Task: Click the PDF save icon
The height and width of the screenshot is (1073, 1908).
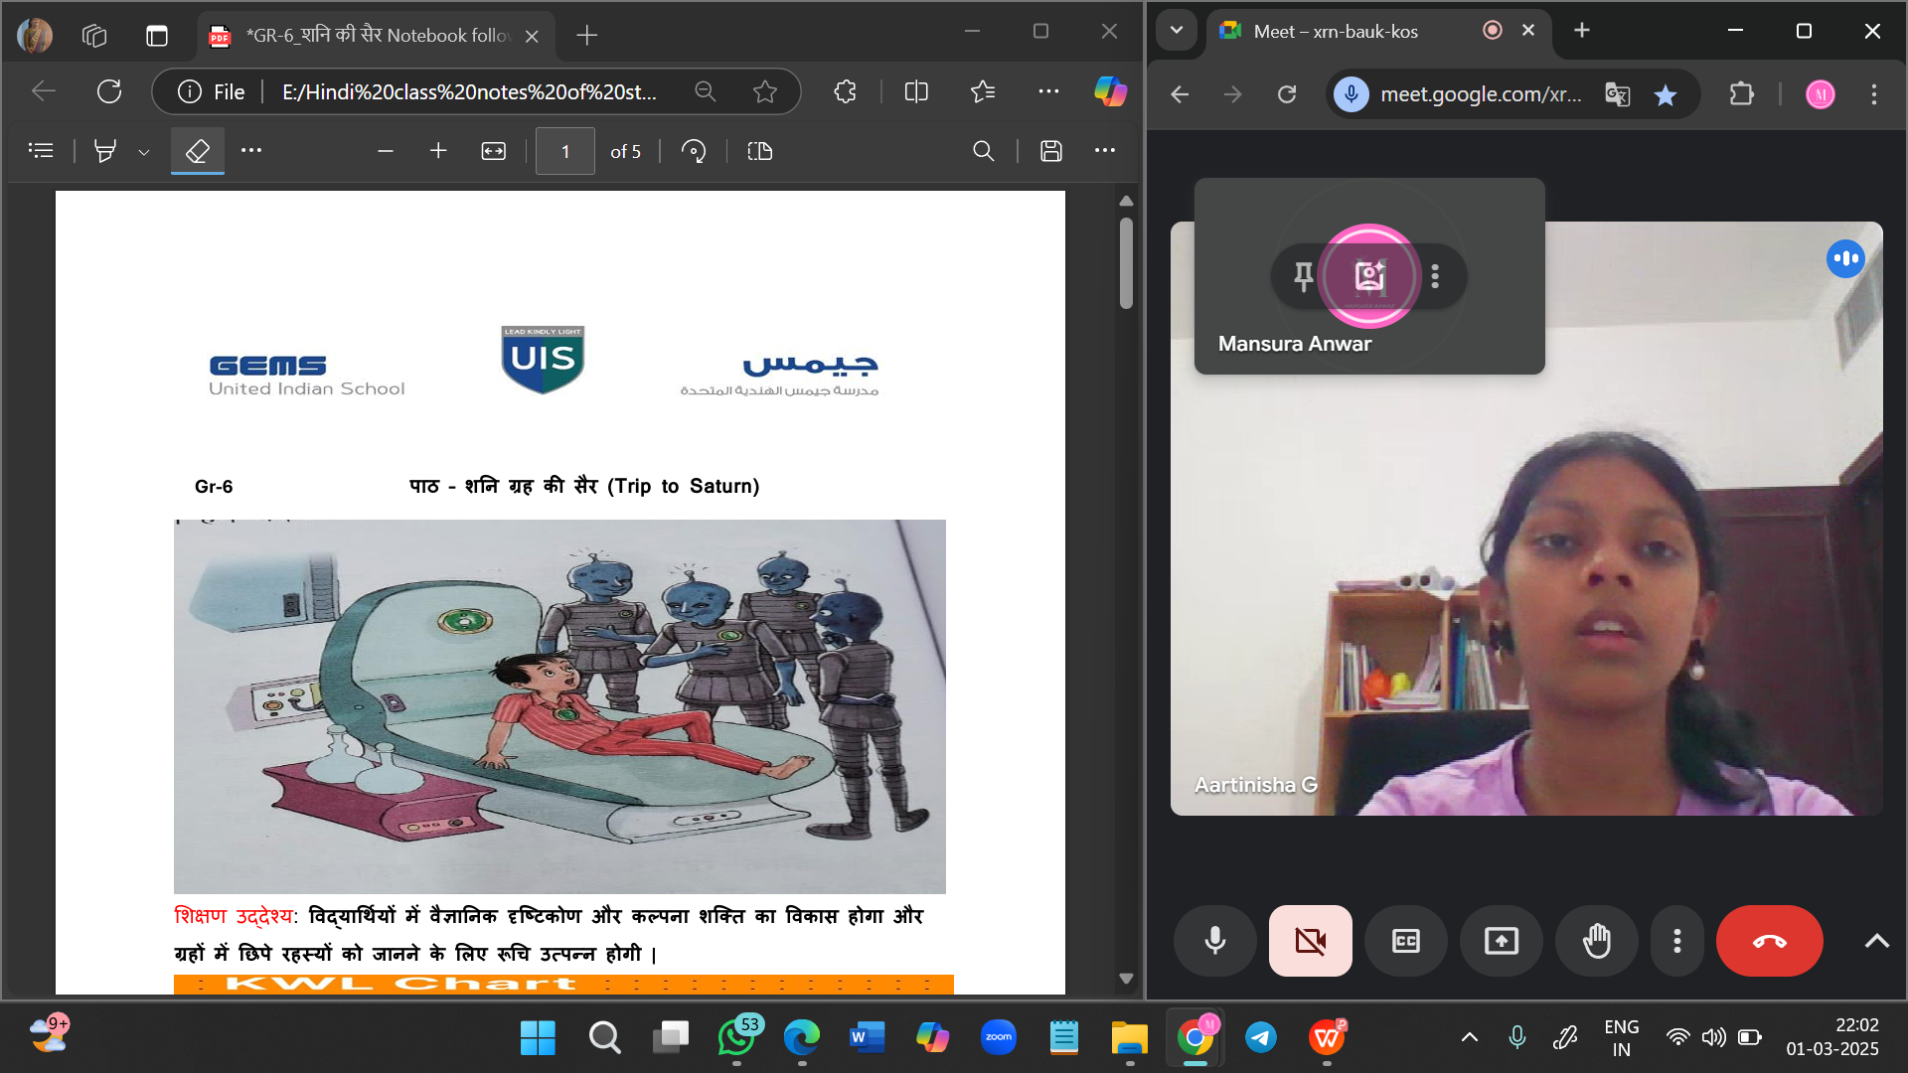Action: (1050, 151)
